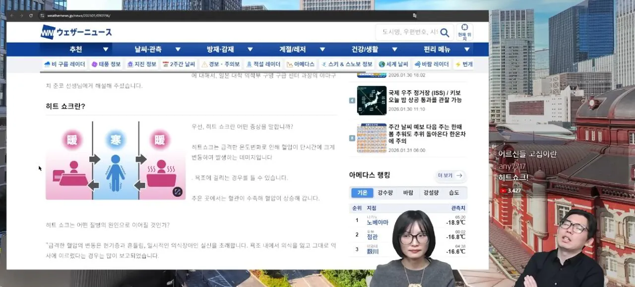The height and width of the screenshot is (287, 635).
Task: Open the warnings and advisories shortcut
Action: [221, 64]
